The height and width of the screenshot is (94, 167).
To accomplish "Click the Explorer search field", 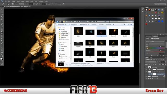I will (121, 21).
